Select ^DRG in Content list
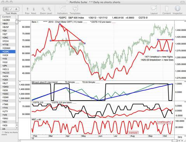The height and width of the screenshot is (142, 186). pyautogui.click(x=8, y=38)
